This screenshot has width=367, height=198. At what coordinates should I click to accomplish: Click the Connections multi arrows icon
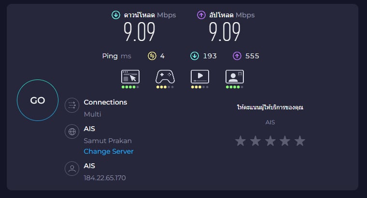coord(72,106)
